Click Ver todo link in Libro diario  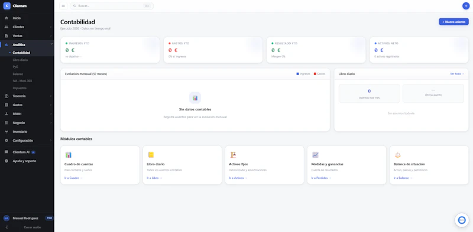point(457,74)
